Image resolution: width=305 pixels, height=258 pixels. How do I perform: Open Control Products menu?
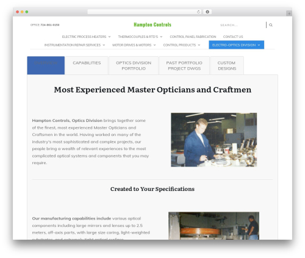tap(179, 45)
